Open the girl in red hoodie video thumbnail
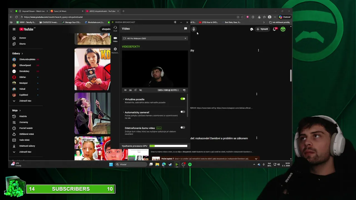The width and height of the screenshot is (356, 200). click(92, 69)
